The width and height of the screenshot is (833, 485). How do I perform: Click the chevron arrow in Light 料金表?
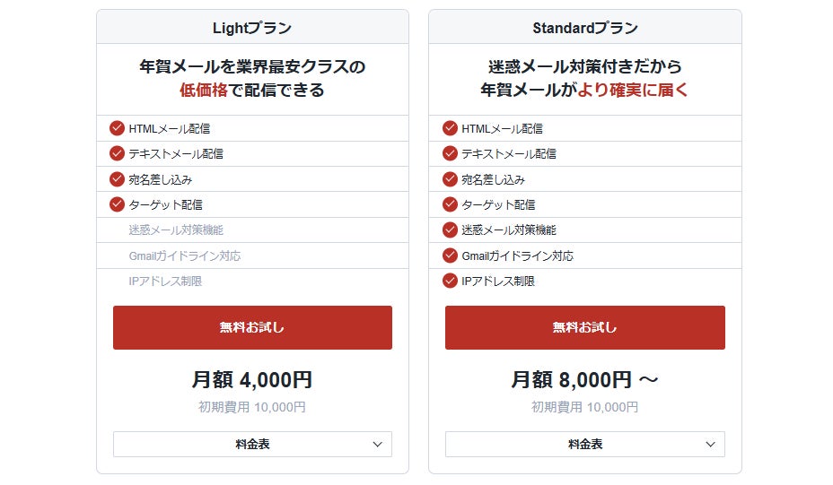click(378, 444)
